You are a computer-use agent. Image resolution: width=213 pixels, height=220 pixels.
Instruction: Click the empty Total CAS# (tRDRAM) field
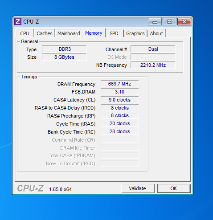click(120, 155)
